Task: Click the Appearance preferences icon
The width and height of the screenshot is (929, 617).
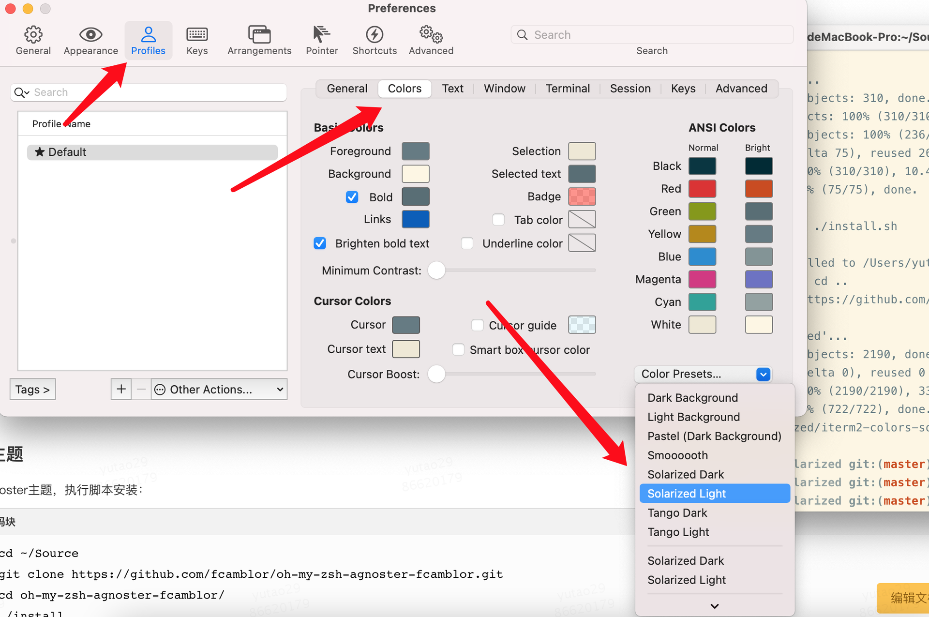Action: tap(91, 39)
